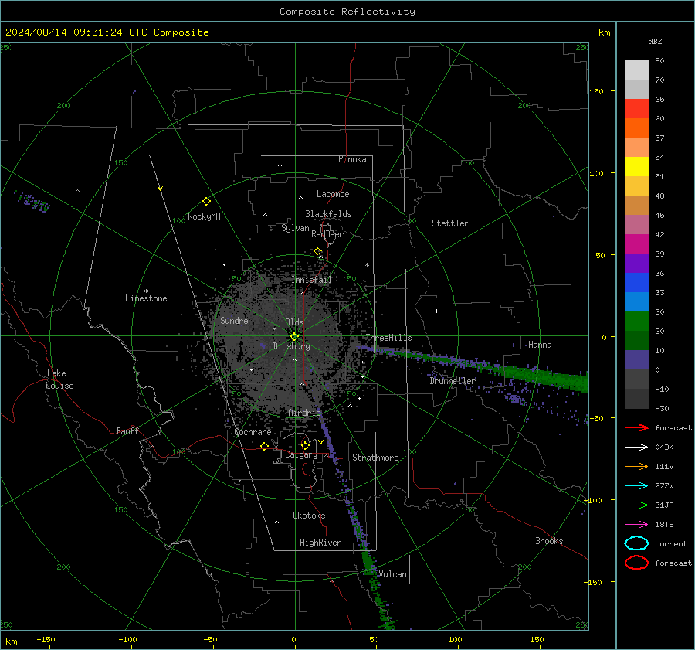The width and height of the screenshot is (695, 650).
Task: Click the asterisk marker above Limestone
Action: pos(146,291)
